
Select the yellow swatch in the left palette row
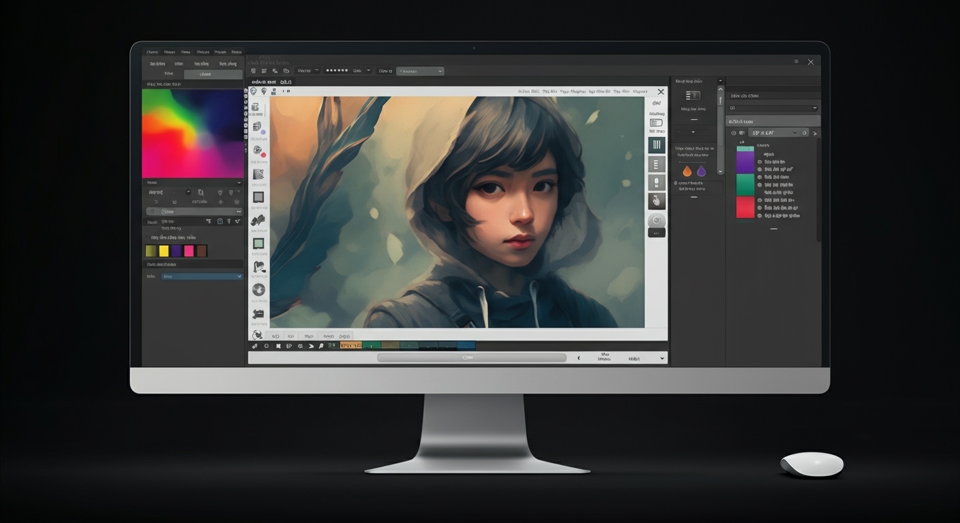[x=164, y=251]
